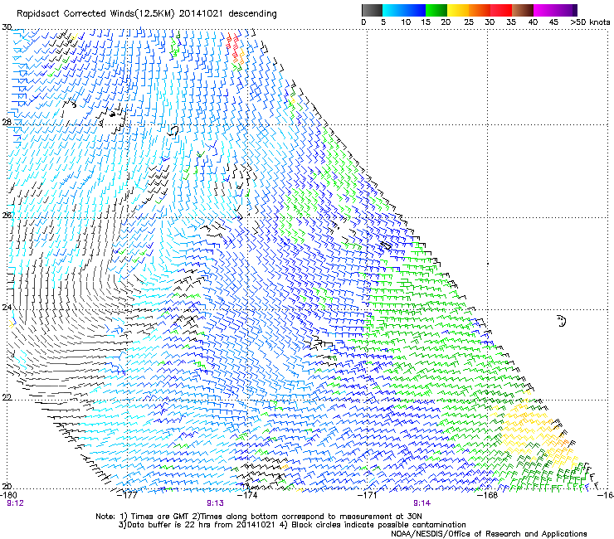Click the '-174' longitude axis label

click(248, 495)
